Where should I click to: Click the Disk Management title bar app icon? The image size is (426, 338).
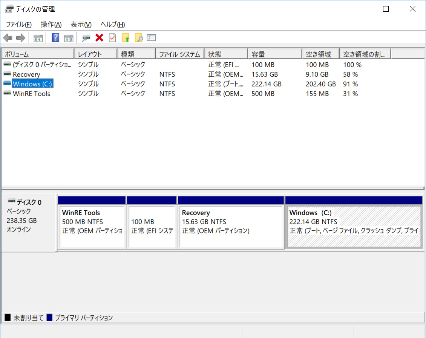point(9,9)
